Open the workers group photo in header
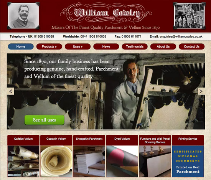Viewport: 211px width, 180px height. (190, 16)
